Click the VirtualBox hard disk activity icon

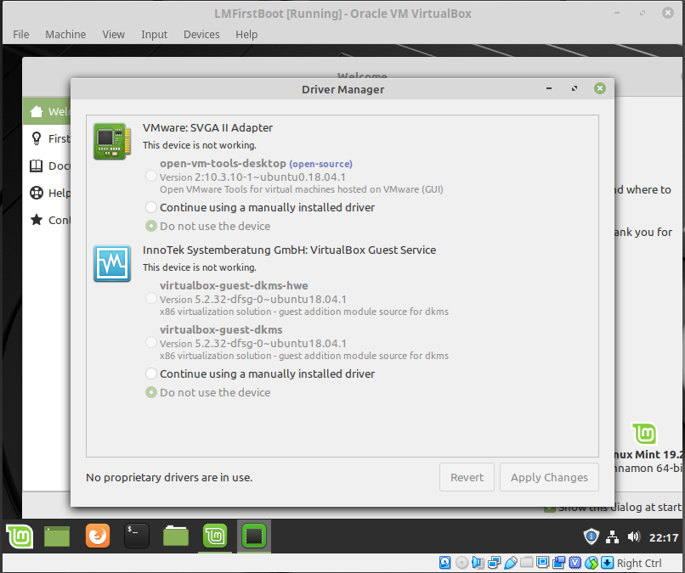[444, 563]
